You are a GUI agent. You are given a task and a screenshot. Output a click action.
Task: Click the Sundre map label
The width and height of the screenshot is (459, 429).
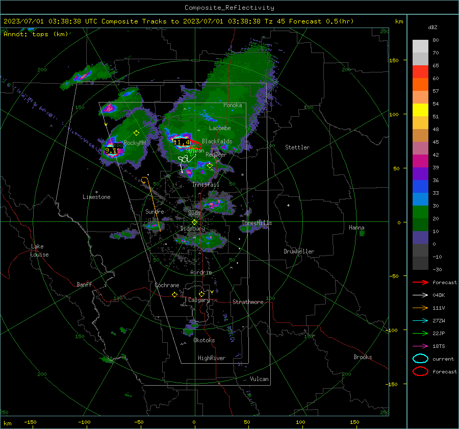pos(155,211)
